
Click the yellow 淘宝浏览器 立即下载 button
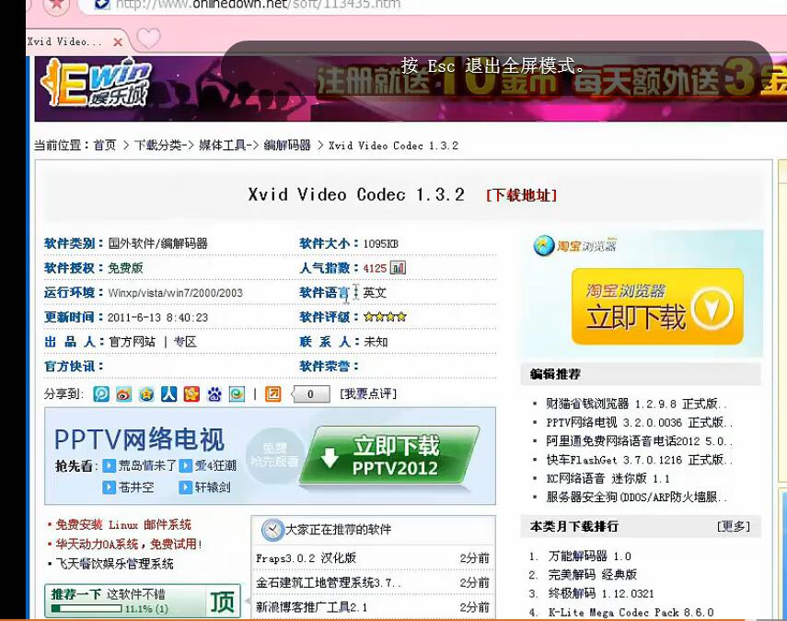point(657,307)
